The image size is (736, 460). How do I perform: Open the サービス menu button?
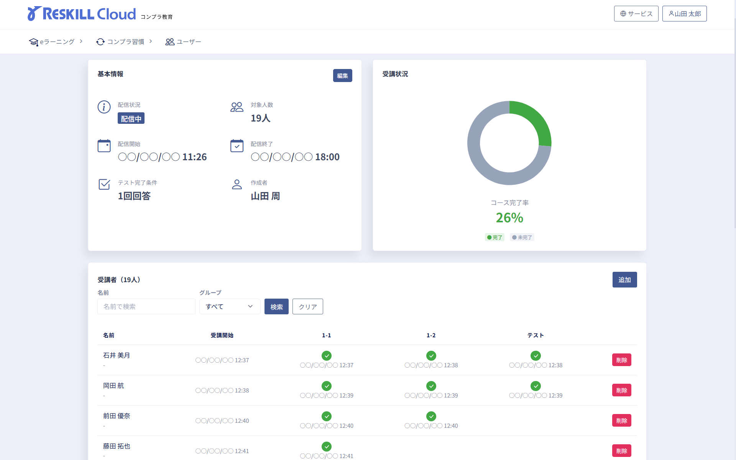click(x=636, y=14)
